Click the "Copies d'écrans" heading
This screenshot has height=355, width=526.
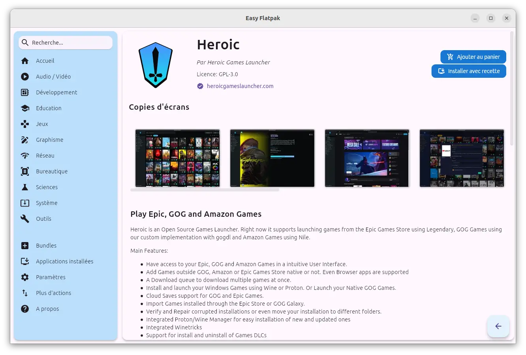159,107
